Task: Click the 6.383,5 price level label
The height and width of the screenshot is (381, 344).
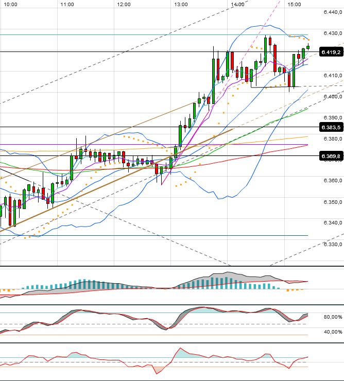Action: (x=331, y=127)
